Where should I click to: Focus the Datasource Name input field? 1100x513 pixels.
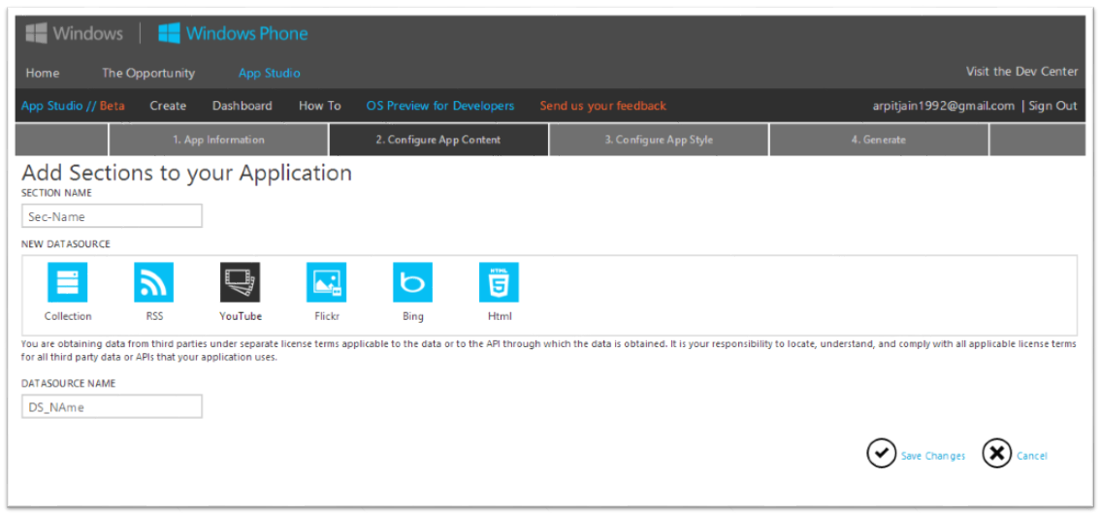pos(113,406)
